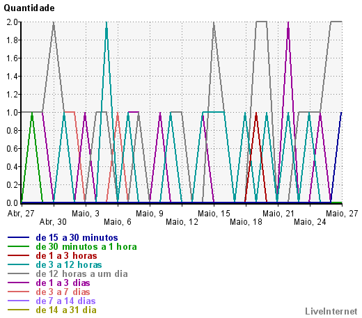
Task: Click the dark red legend line swatch
Action: (x=18, y=255)
